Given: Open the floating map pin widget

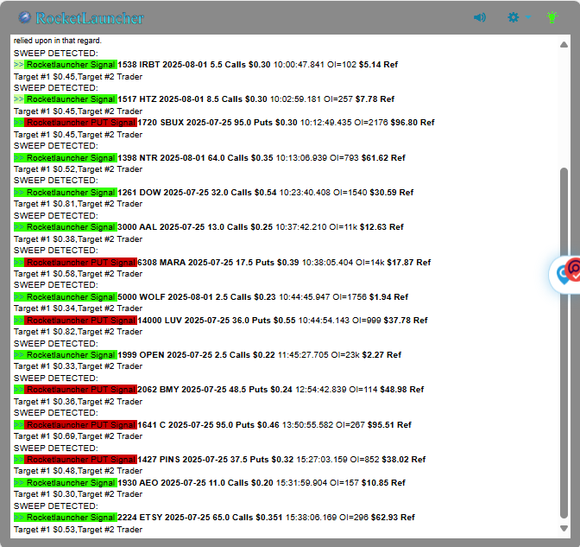Looking at the screenshot, I should [566, 275].
